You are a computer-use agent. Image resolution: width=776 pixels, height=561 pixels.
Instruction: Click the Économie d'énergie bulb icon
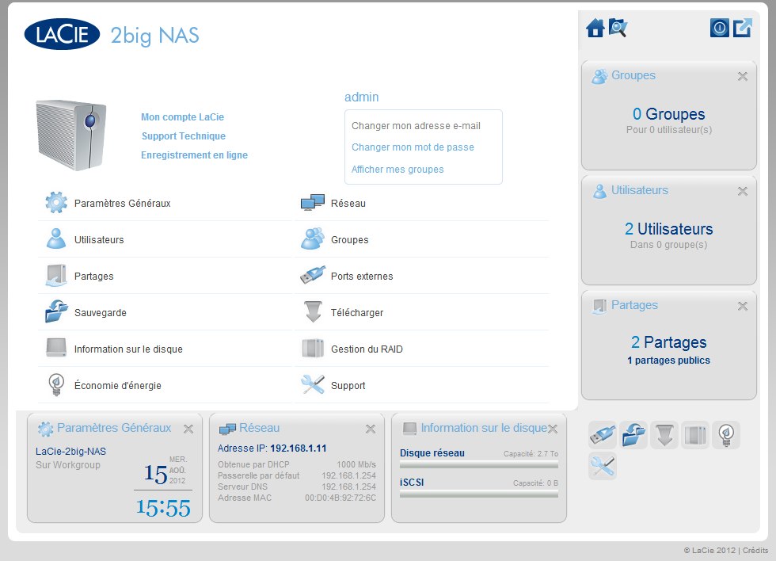click(x=56, y=385)
